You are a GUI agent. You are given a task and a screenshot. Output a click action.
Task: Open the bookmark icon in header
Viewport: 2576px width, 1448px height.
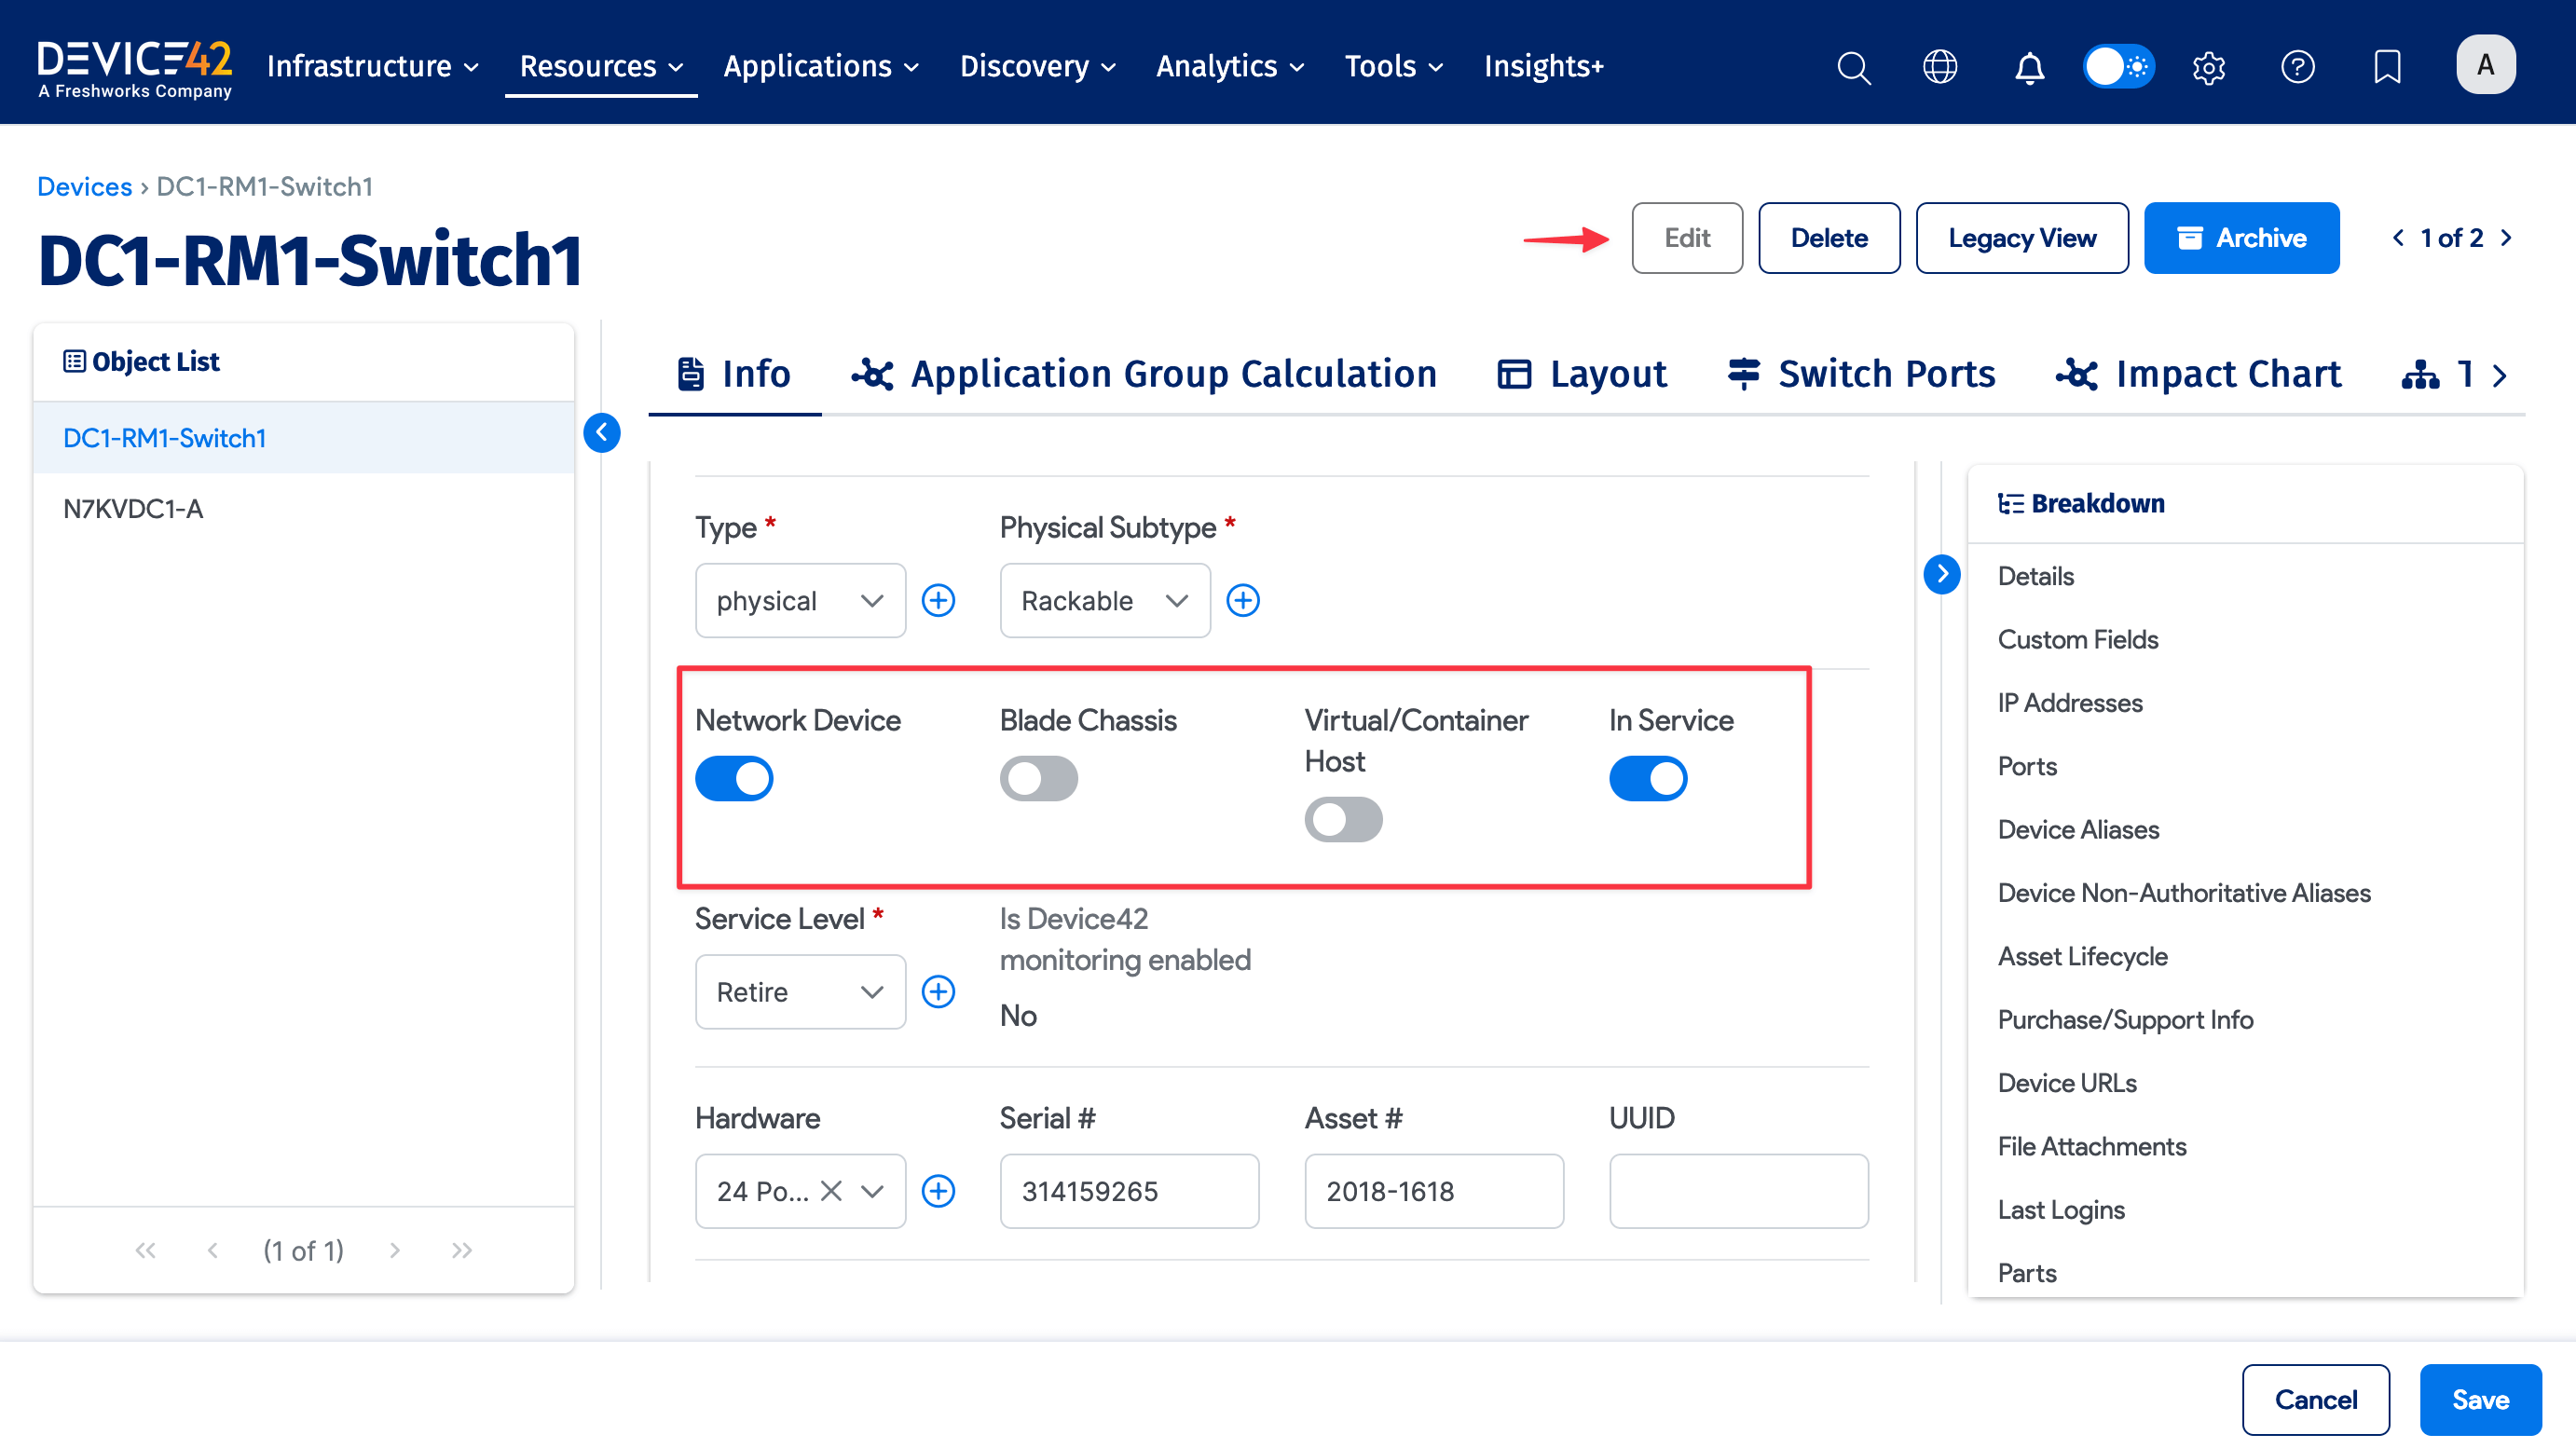pos(2387,67)
